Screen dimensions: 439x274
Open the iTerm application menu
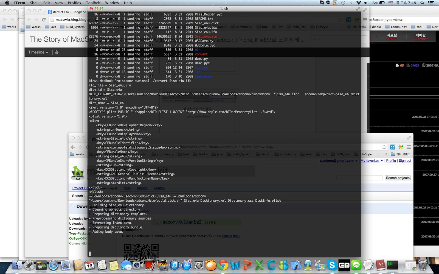coord(19,3)
